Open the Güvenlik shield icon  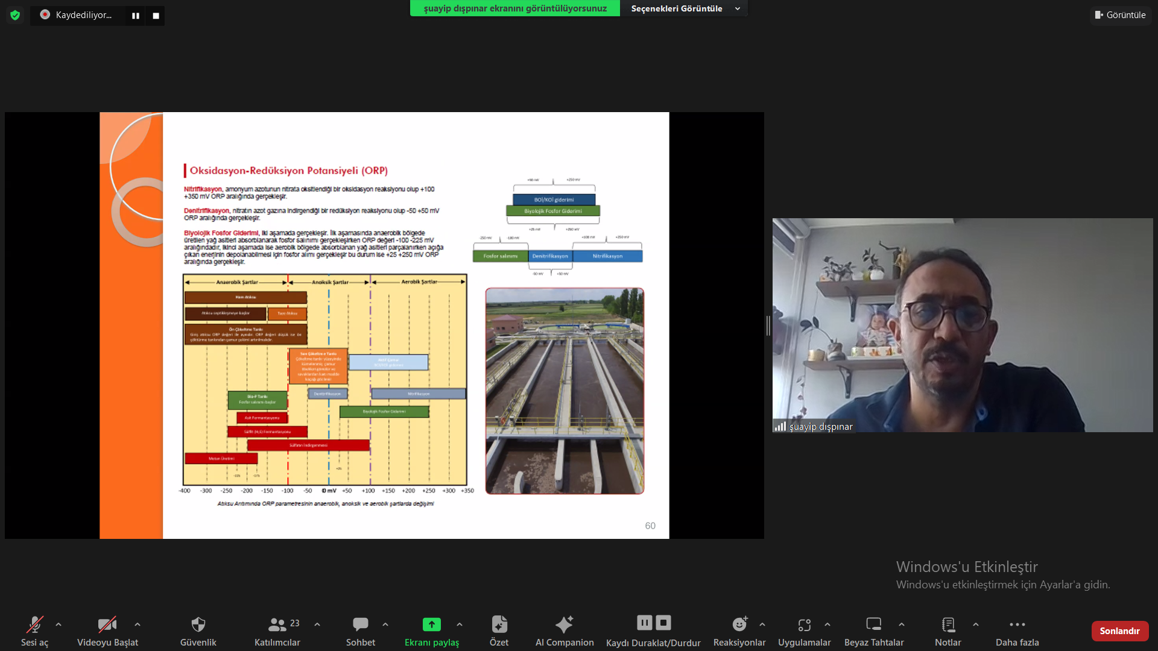click(198, 624)
